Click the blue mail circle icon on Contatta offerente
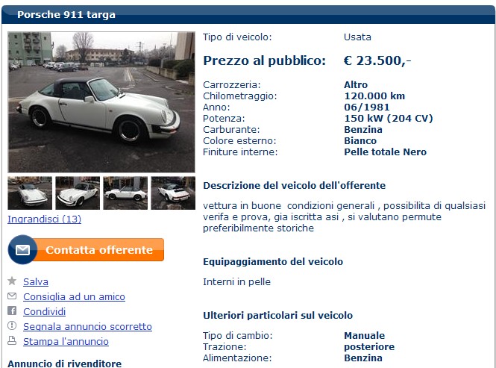 pyautogui.click(x=23, y=250)
